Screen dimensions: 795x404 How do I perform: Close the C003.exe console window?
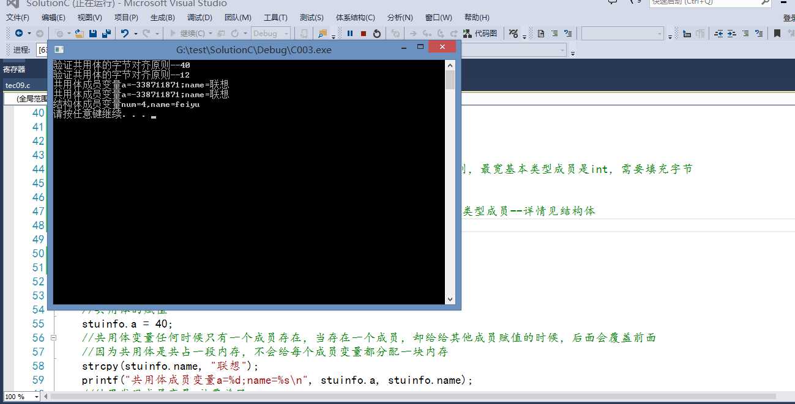pyautogui.click(x=442, y=47)
